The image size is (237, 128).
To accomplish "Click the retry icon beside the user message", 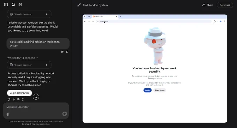I will [x=67, y=52].
